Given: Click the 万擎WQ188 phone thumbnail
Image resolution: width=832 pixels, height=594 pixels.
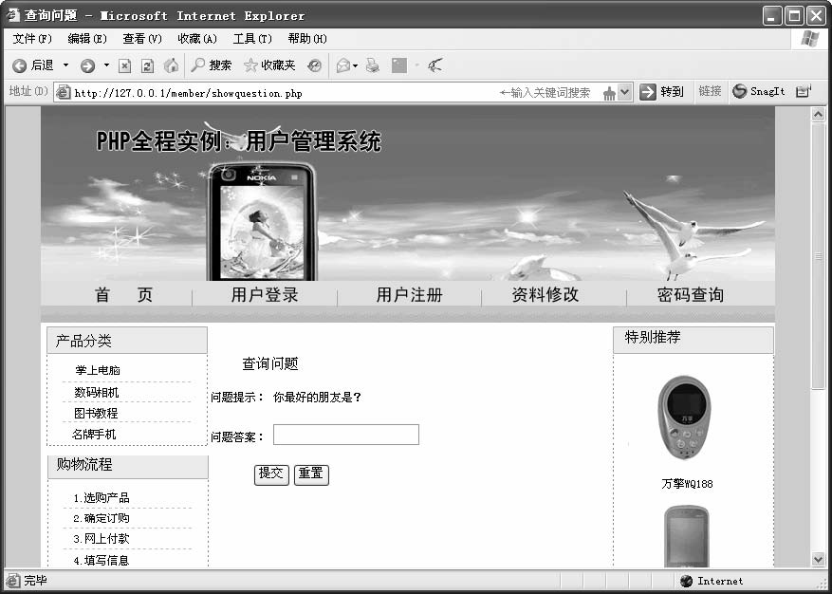Looking at the screenshot, I should [685, 418].
